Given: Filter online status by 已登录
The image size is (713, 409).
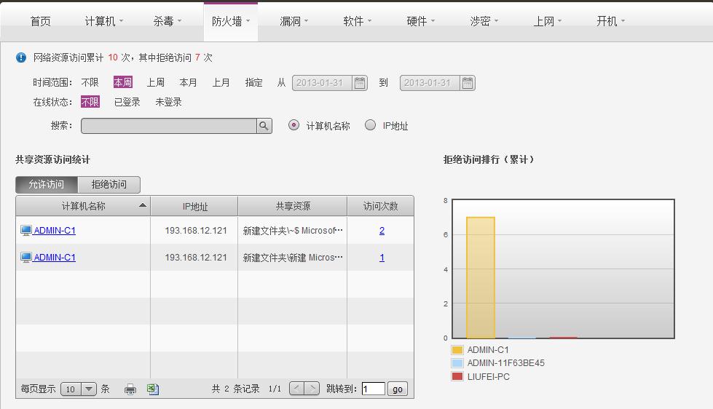Looking at the screenshot, I should (127, 102).
